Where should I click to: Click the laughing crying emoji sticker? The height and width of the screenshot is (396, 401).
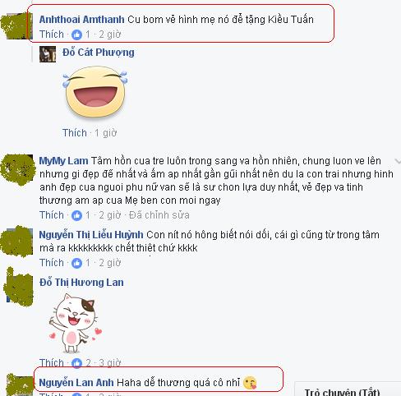click(95, 92)
